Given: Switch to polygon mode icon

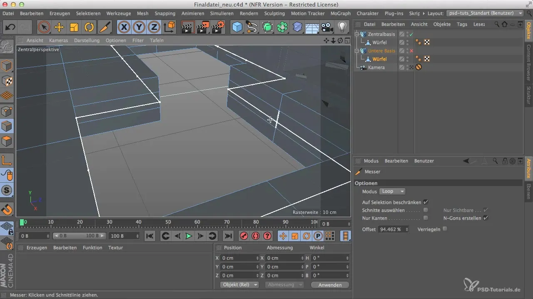Looking at the screenshot, I should [x=7, y=141].
